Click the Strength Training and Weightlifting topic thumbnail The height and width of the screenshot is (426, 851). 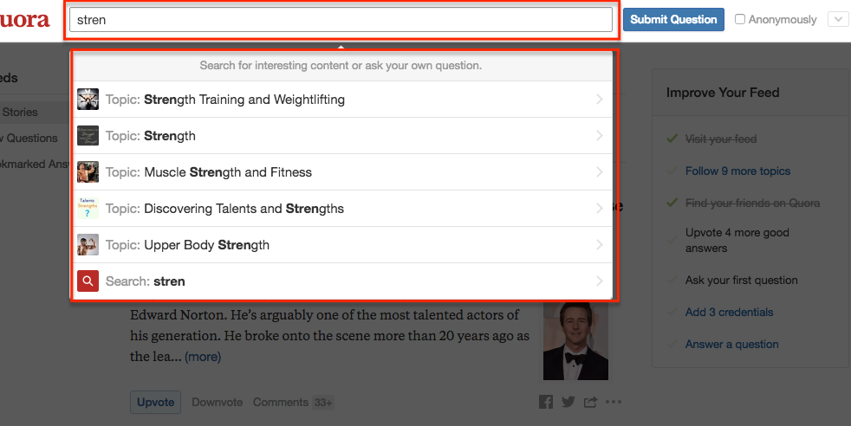click(x=88, y=100)
